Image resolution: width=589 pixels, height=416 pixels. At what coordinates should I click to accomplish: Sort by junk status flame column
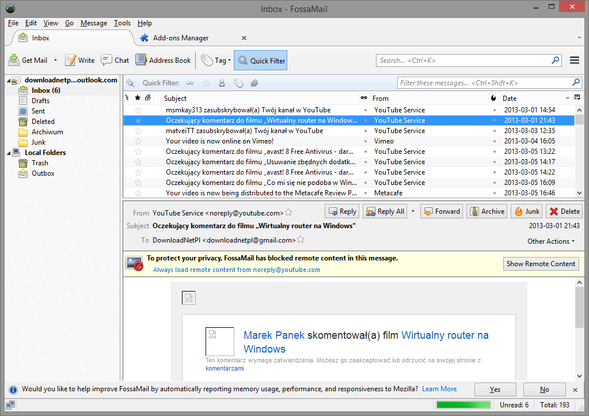493,98
